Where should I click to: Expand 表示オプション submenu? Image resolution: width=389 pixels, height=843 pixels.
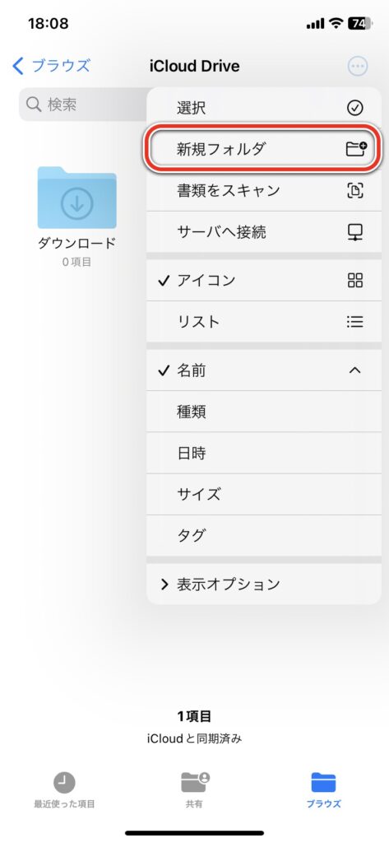tap(264, 584)
